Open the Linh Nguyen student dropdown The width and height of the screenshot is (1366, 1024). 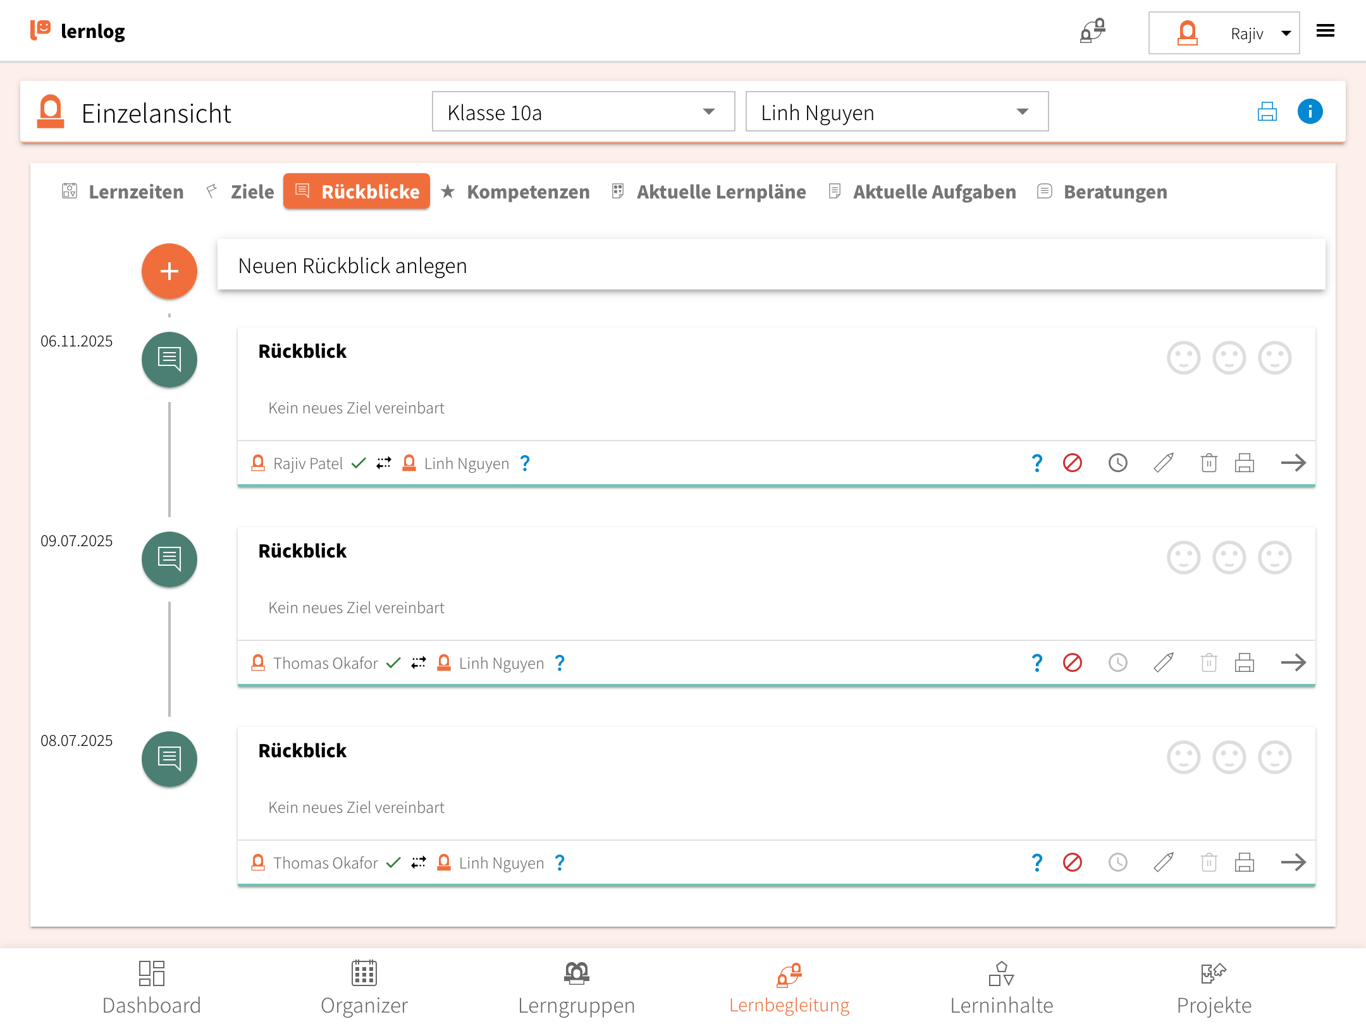pyautogui.click(x=896, y=112)
